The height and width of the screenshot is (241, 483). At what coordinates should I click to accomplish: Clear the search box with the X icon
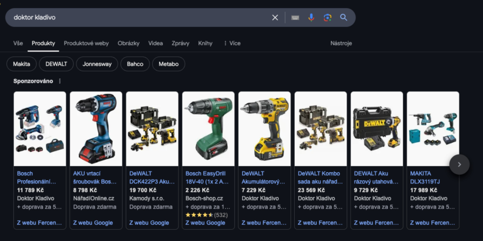(x=275, y=18)
